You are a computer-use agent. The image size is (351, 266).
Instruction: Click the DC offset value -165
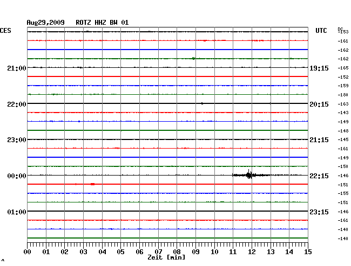pyautogui.click(x=343, y=68)
